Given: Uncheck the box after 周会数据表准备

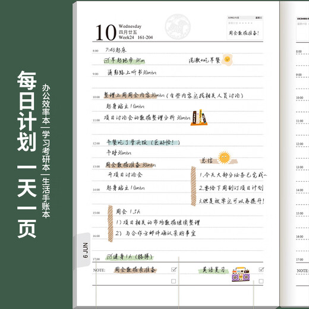Looking at the screenshot, I should [x=174, y=270].
